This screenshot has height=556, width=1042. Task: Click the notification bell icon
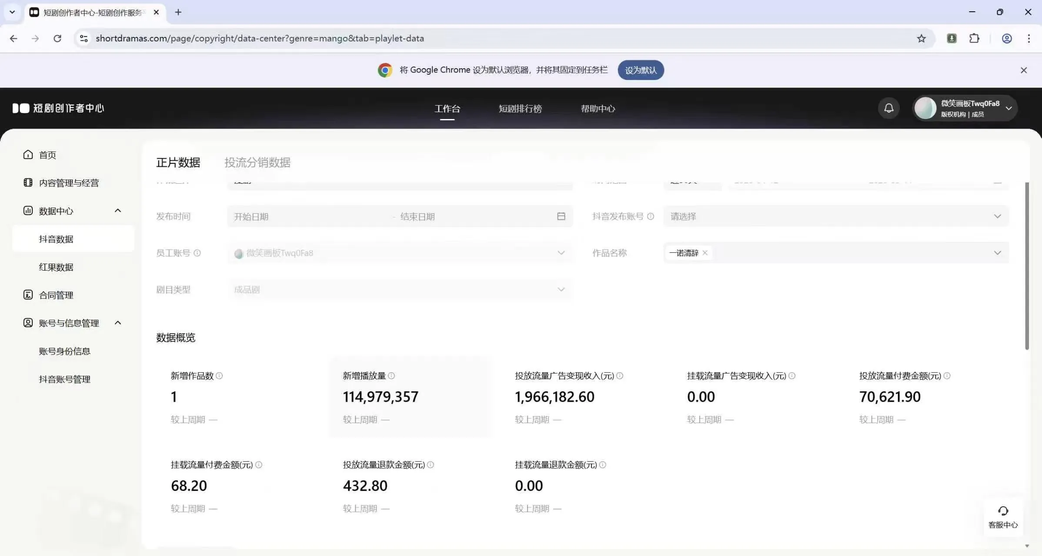pos(888,108)
